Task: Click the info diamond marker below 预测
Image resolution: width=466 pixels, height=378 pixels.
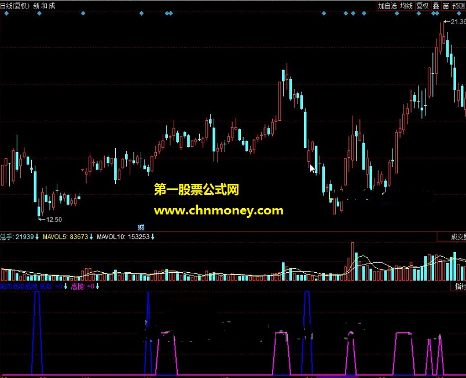Action: tap(459, 13)
